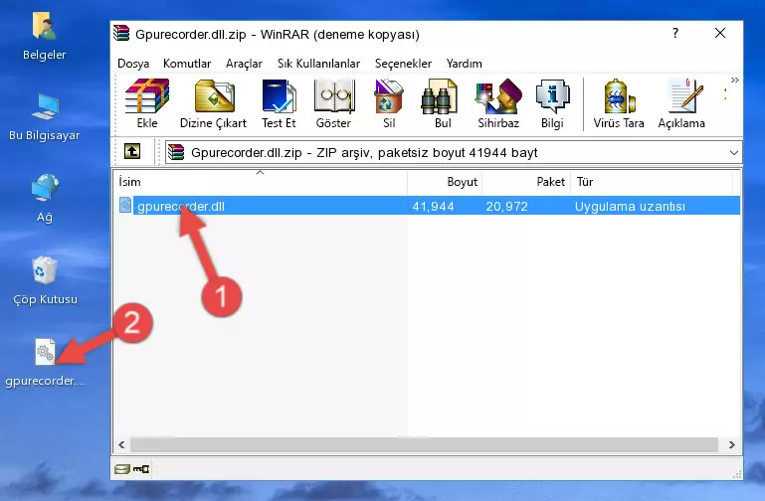765x501 pixels.
Task: Select the Ağ network desktop icon
Action: click(45, 199)
